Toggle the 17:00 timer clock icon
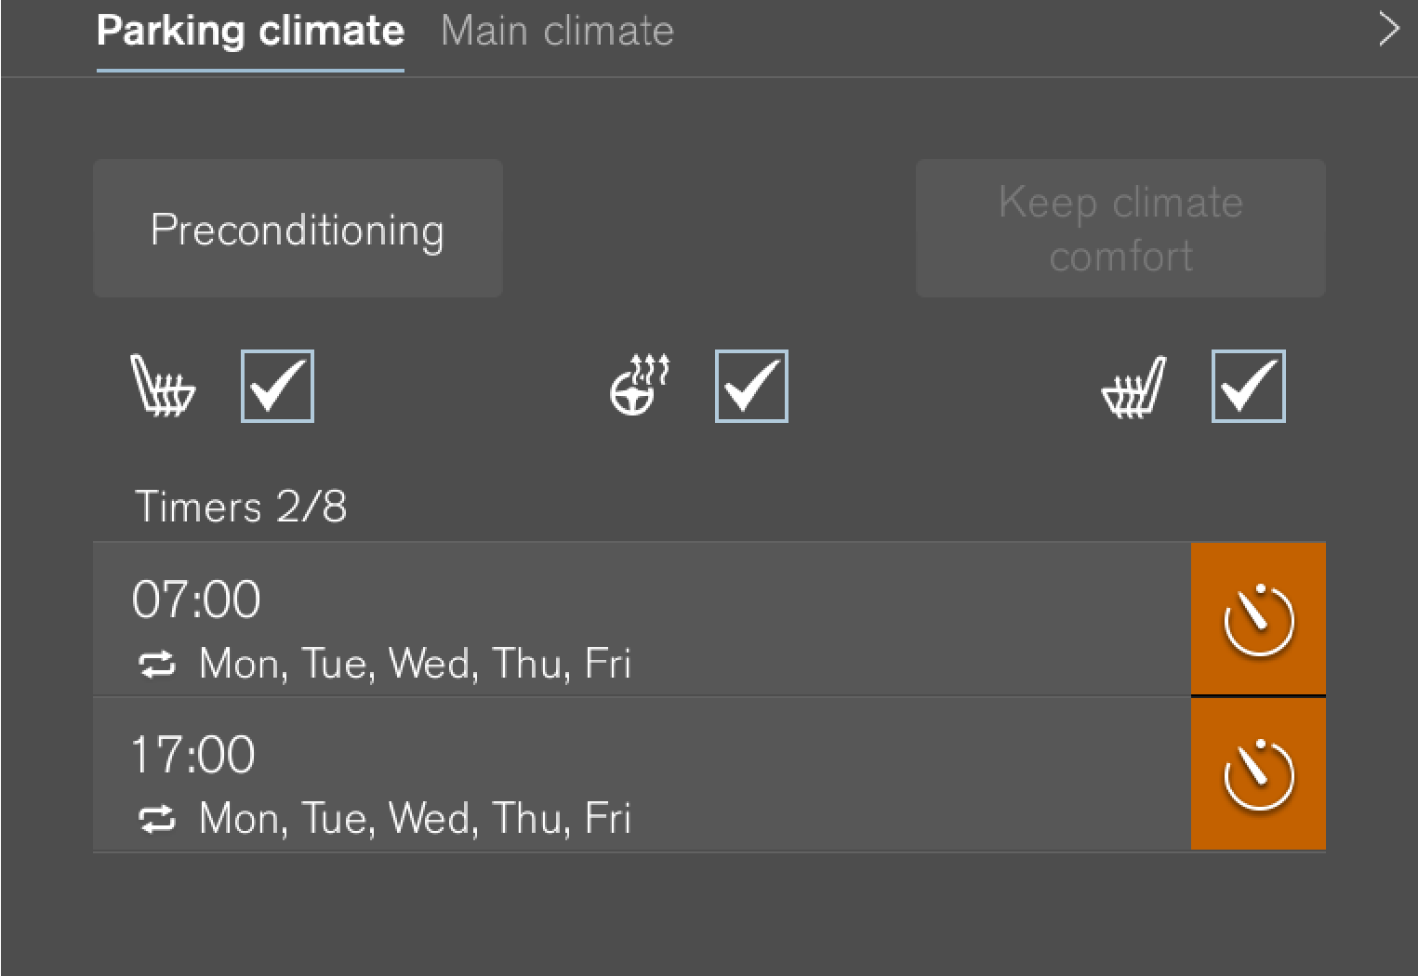Screen dimensions: 1418x976 click(x=1258, y=774)
